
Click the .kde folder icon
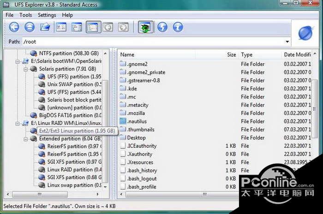[123, 89]
